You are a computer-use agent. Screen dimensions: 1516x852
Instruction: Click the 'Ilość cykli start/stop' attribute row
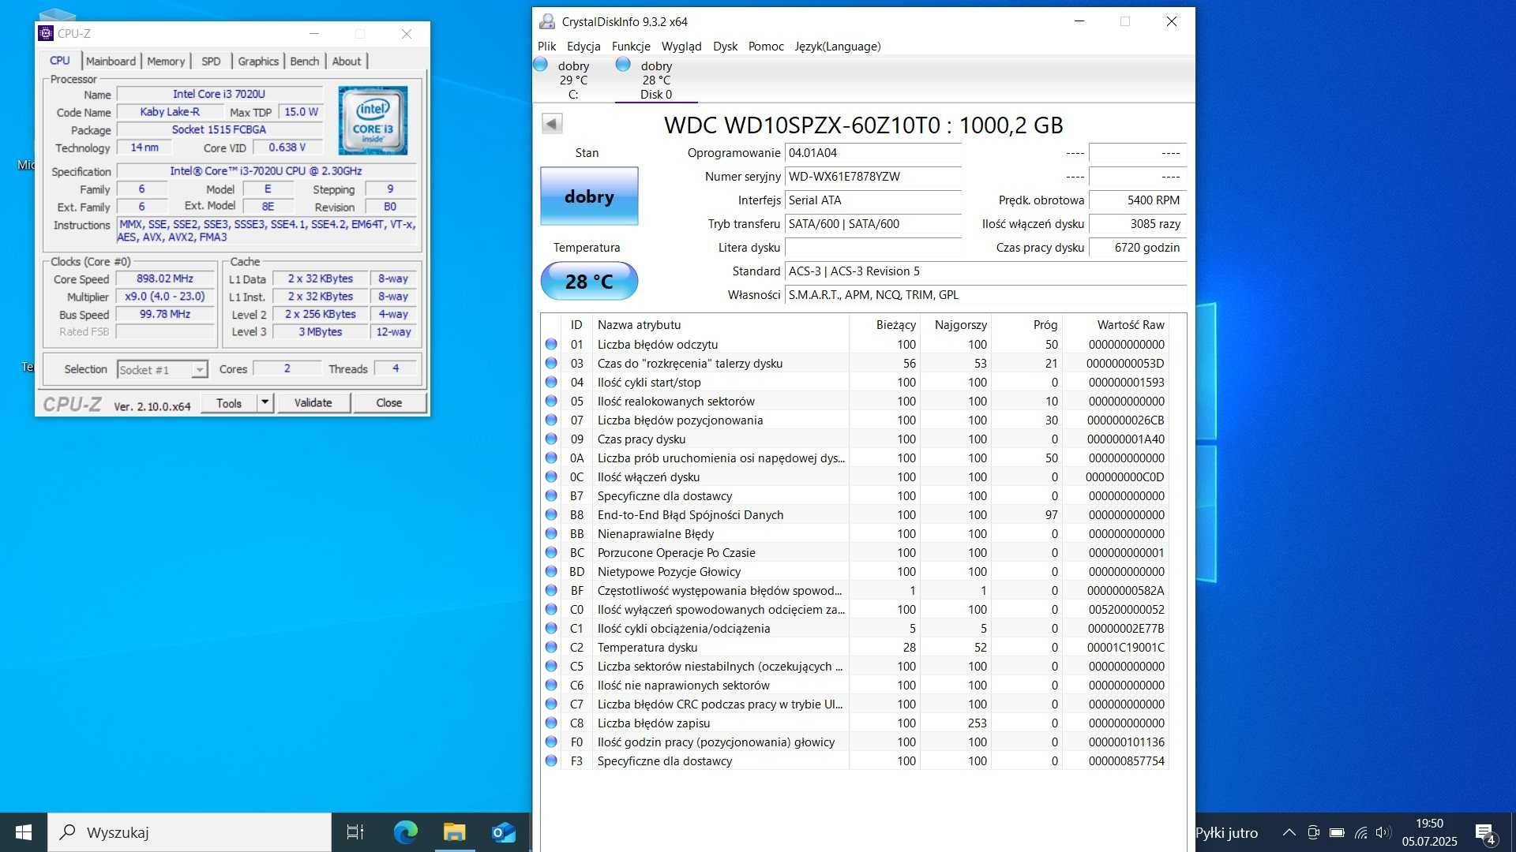[x=854, y=382]
